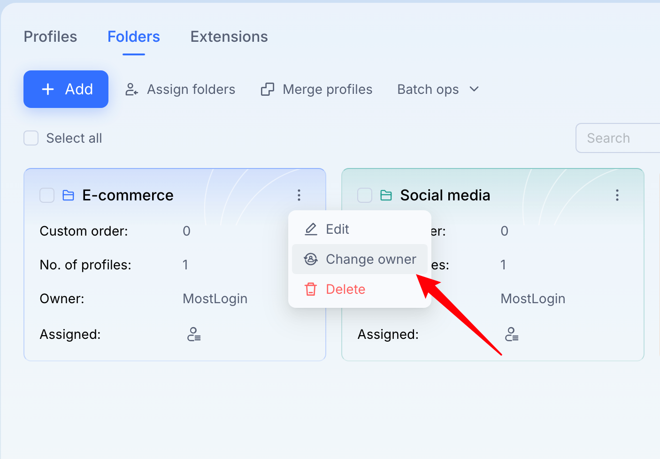Open the Extensions tab
660x459 pixels.
(x=229, y=37)
